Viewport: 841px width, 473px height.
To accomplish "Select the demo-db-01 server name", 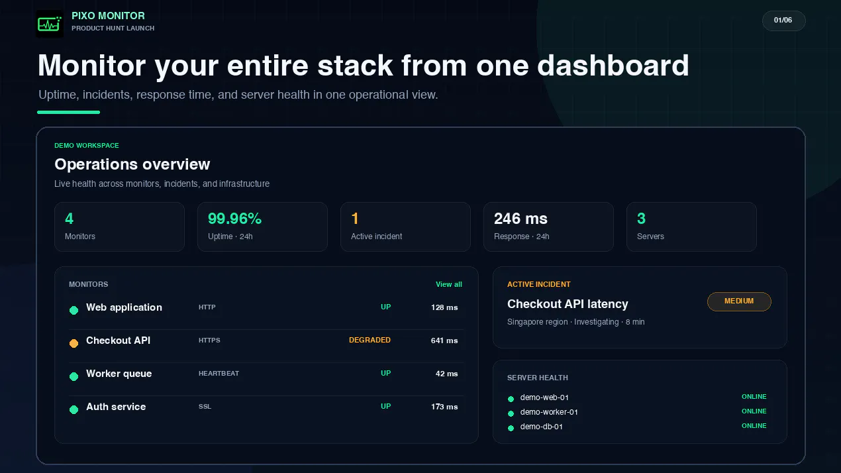I will 542,427.
